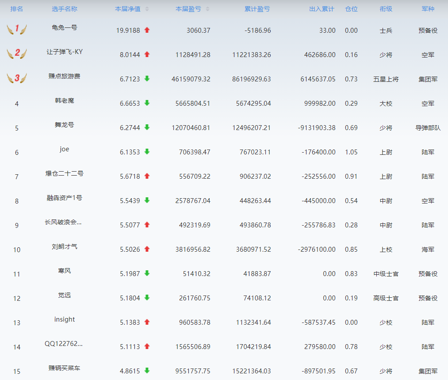Click red up arrow beside 5.5026
Viewport: 448px width, 380px height.
[x=147, y=249]
